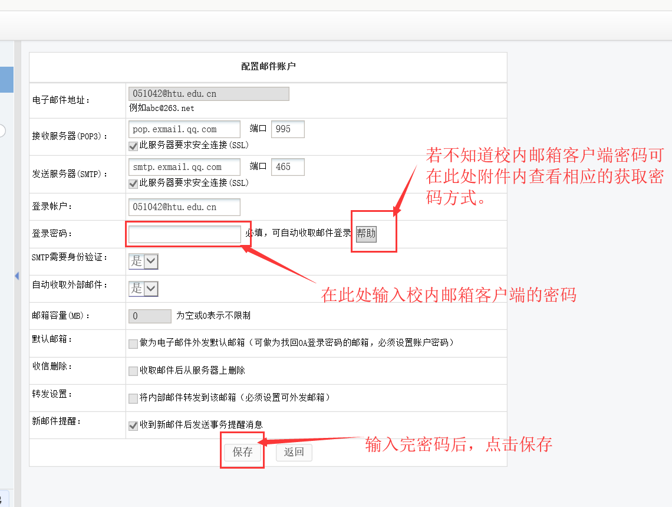The width and height of the screenshot is (672, 507).
Task: Enable 将内部邮件转发到该邮箱 checkbox
Action: pos(133,398)
